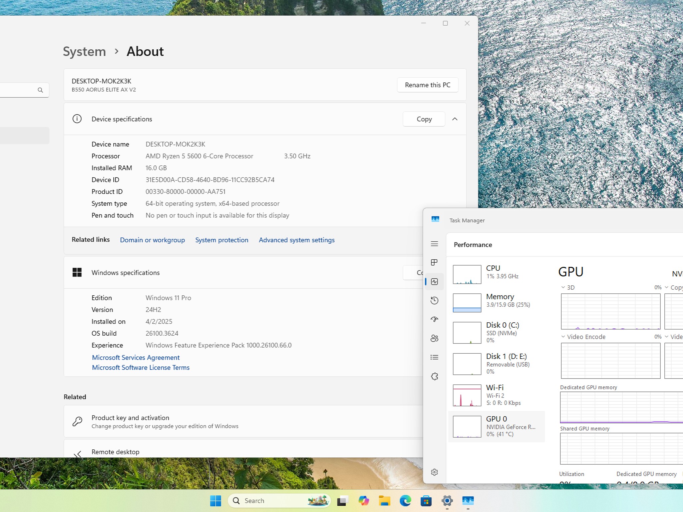Open App history in Task Manager sidebar
Viewport: 683px width, 512px height.
coord(434,300)
